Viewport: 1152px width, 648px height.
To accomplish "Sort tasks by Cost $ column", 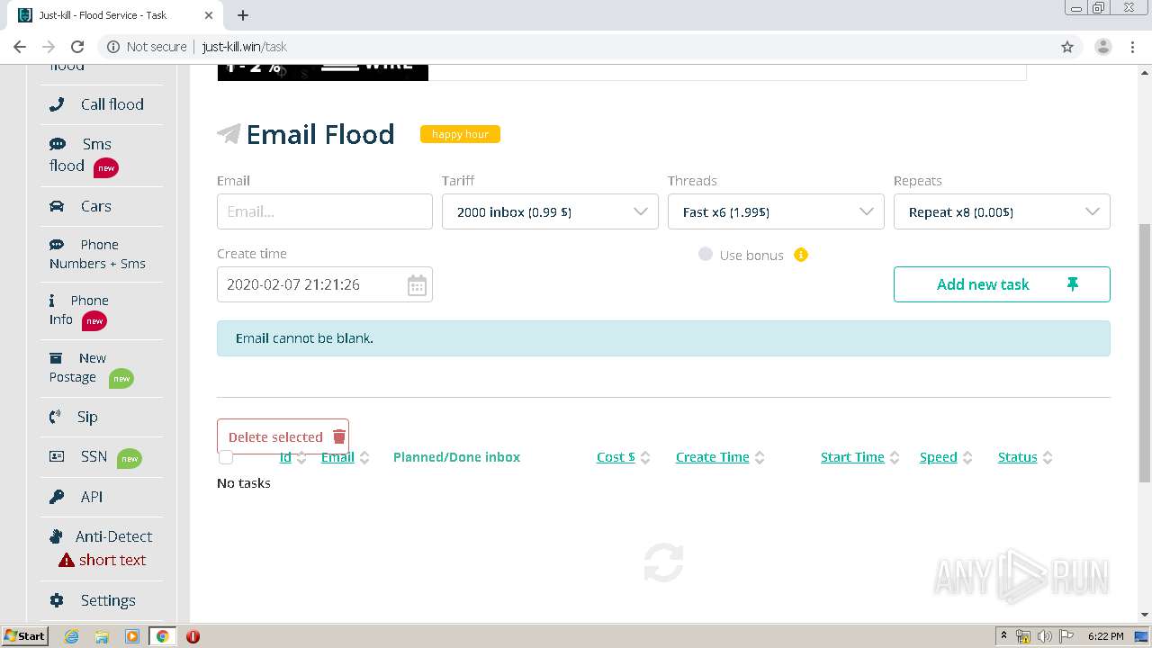I will pos(616,457).
